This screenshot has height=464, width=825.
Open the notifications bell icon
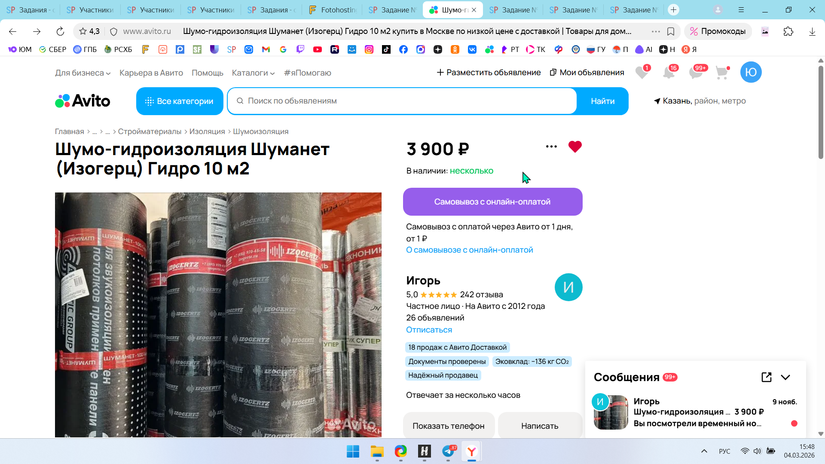[x=669, y=73]
